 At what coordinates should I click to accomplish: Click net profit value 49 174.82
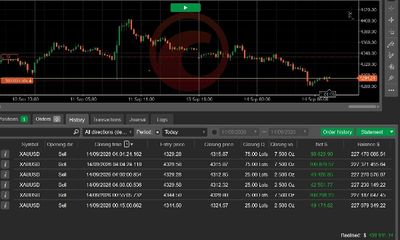[321, 205]
